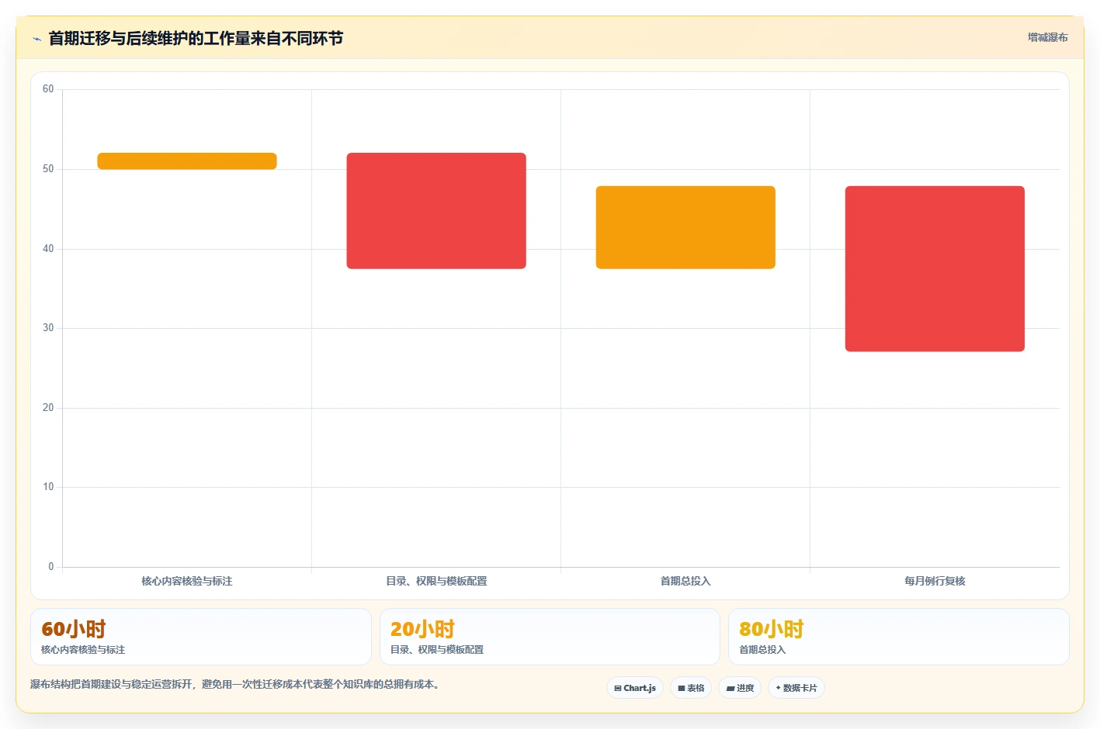Select the Chart.js tag chip
1100x729 pixels.
[635, 688]
